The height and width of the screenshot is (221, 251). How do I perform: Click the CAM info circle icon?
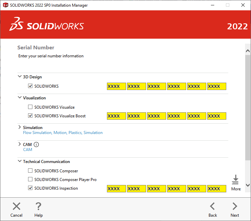[36, 145]
